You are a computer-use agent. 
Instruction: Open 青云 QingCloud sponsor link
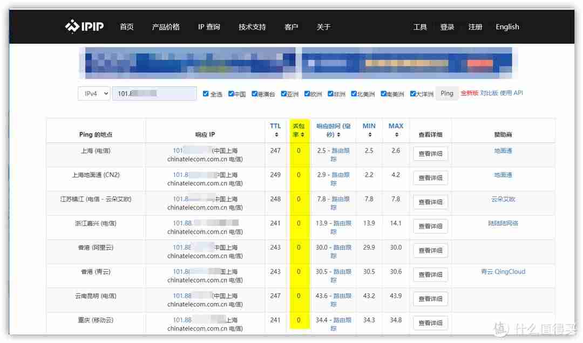504,272
